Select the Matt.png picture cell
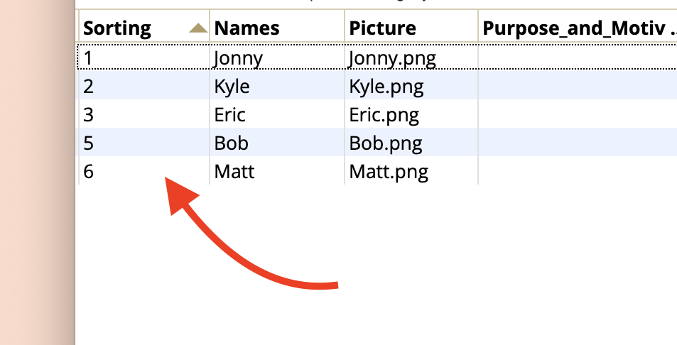Viewport: 677px width, 345px height. 411,171
